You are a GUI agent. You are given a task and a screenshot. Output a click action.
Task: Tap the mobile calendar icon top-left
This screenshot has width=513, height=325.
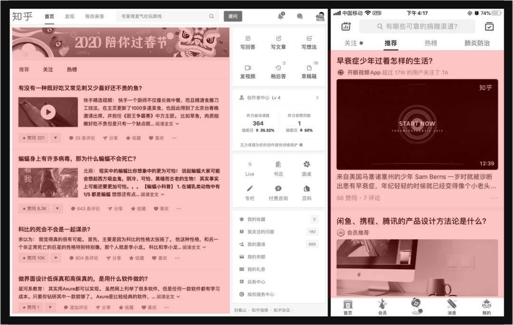click(346, 27)
